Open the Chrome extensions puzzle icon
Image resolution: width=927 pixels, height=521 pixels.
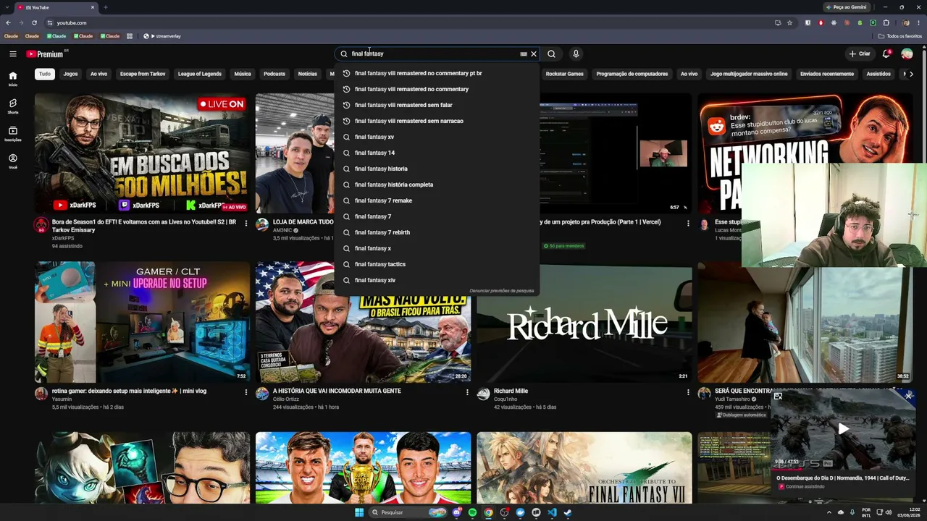pyautogui.click(x=886, y=22)
